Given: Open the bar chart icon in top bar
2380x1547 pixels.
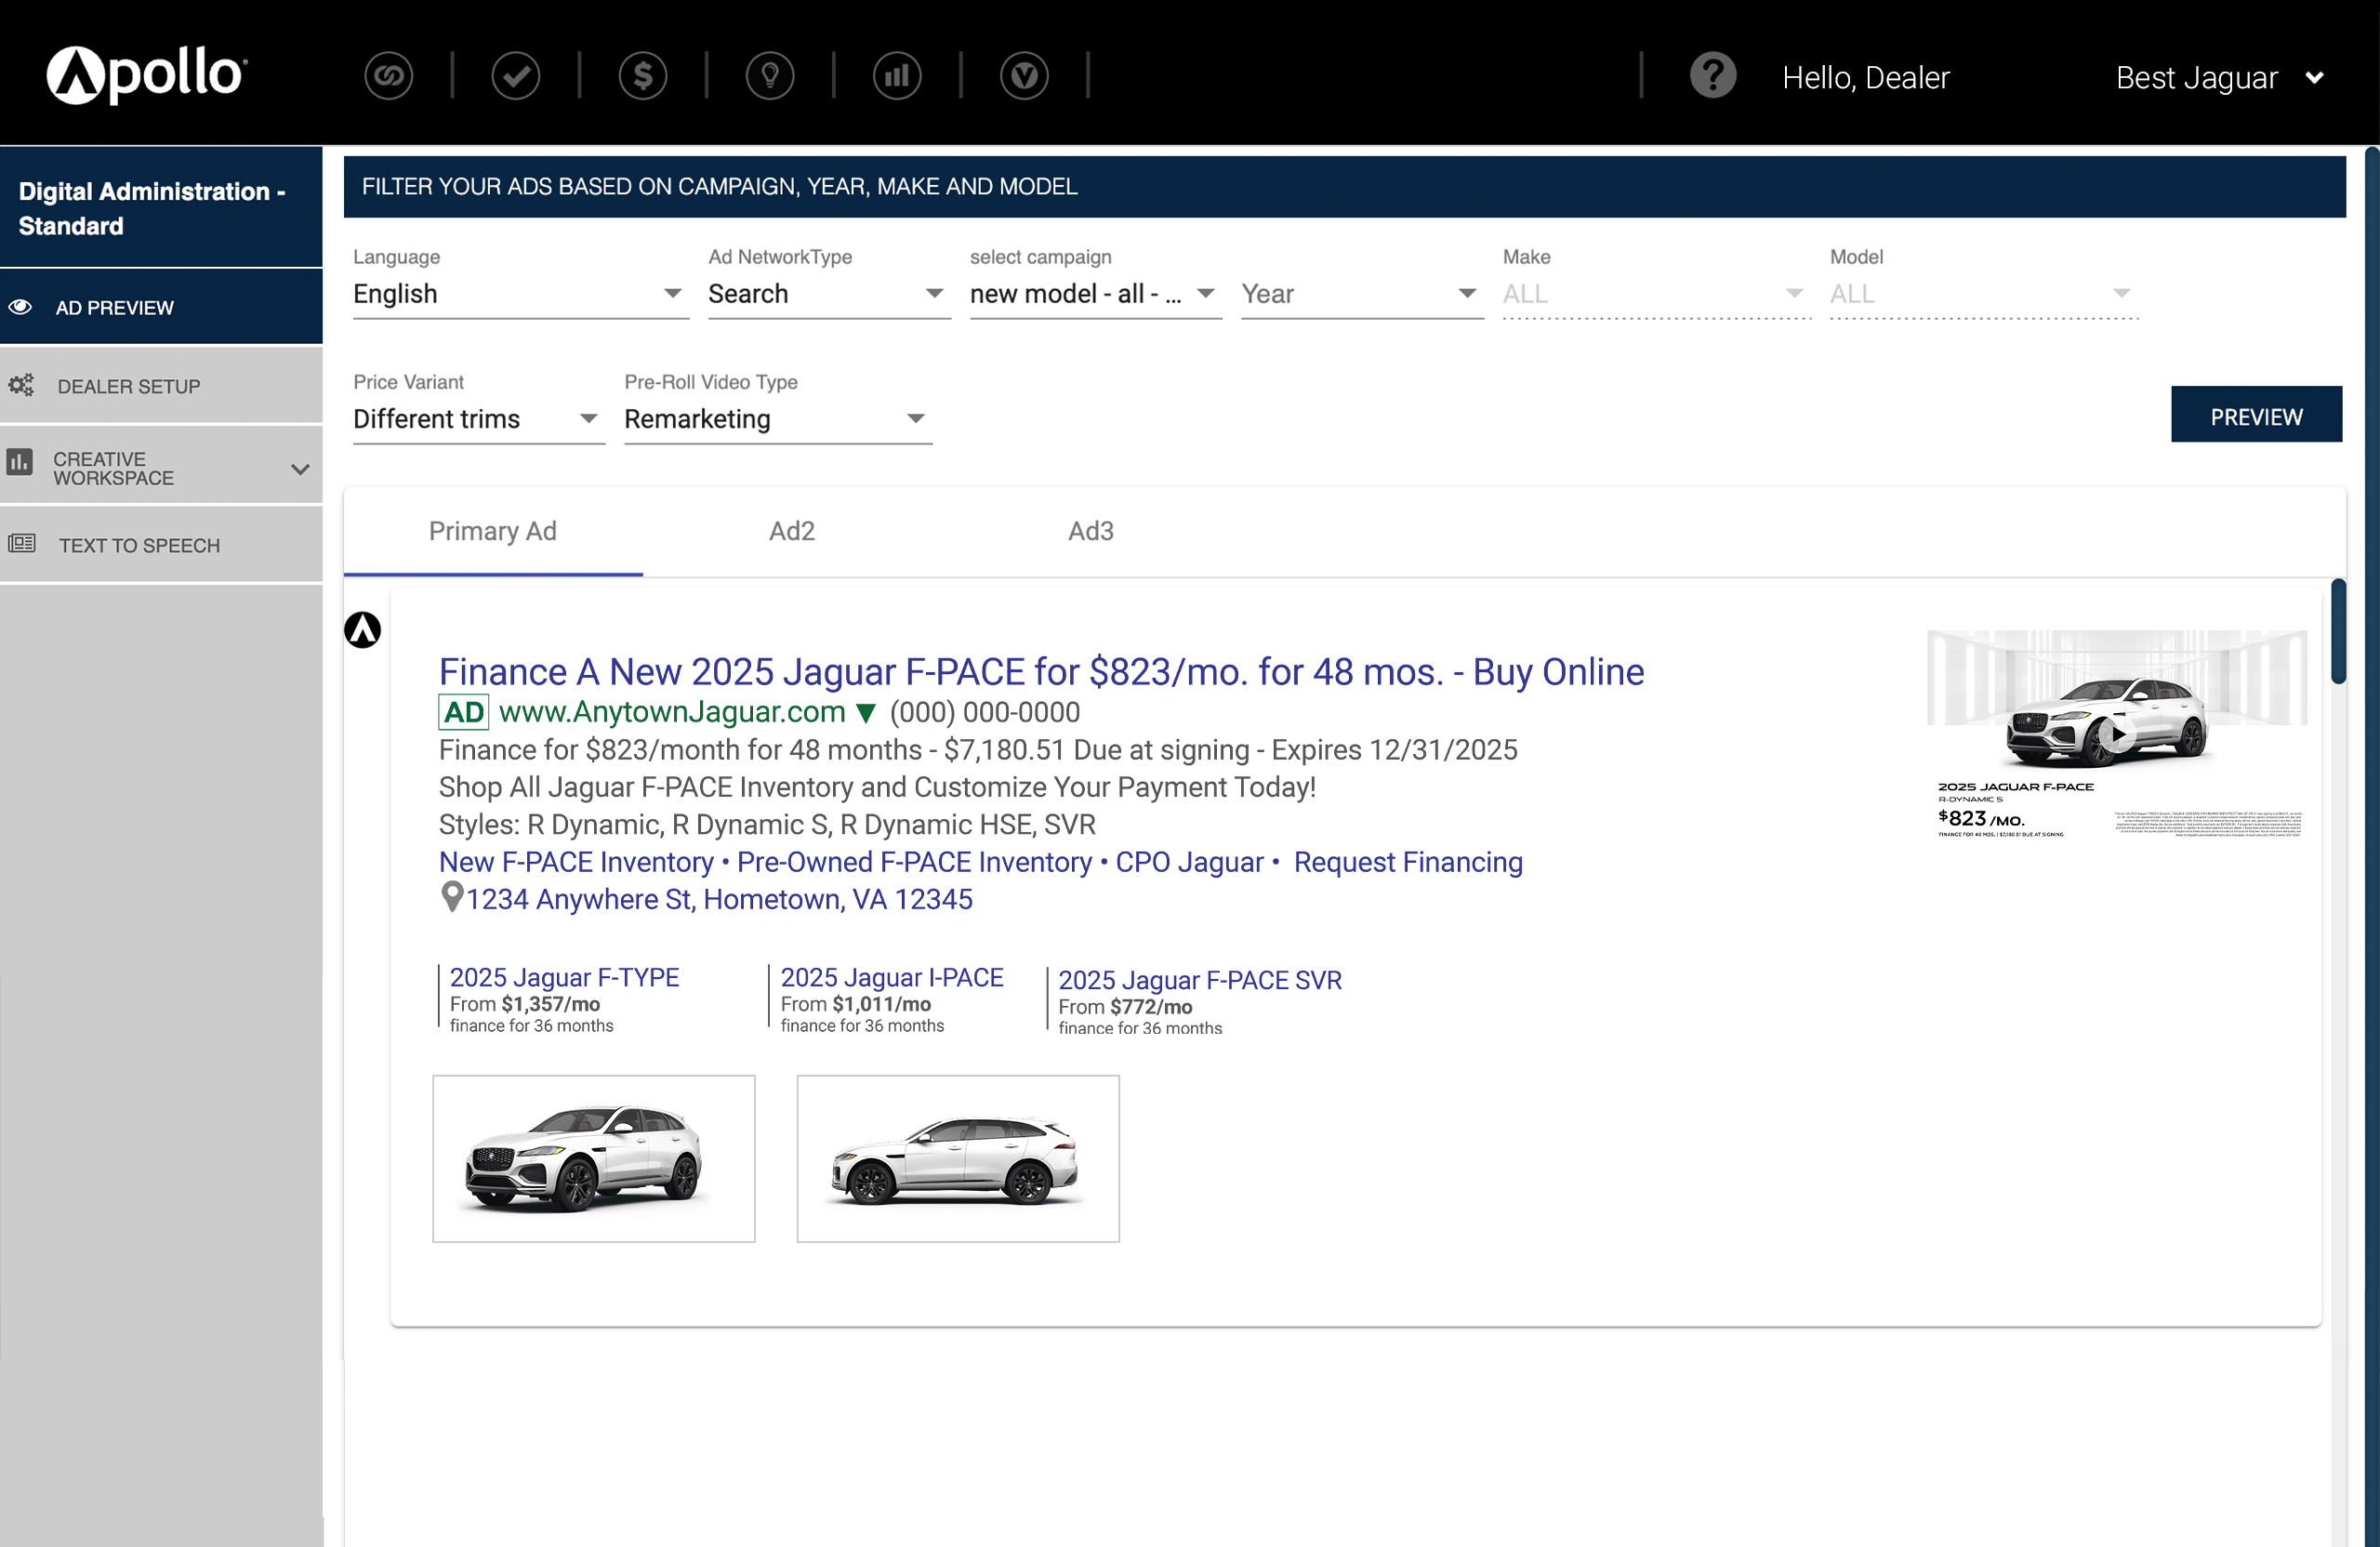Looking at the screenshot, I should [897, 76].
